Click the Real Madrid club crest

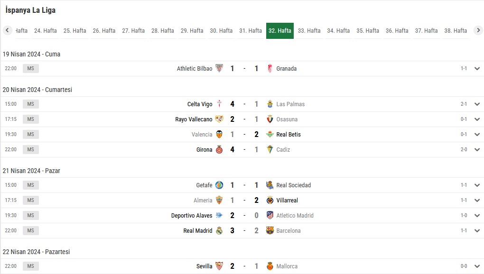point(219,230)
